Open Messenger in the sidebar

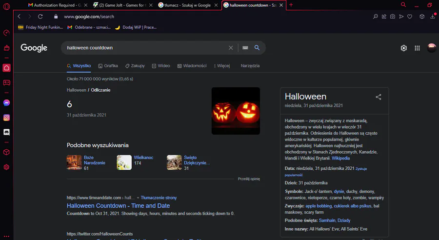pyautogui.click(x=6, y=103)
